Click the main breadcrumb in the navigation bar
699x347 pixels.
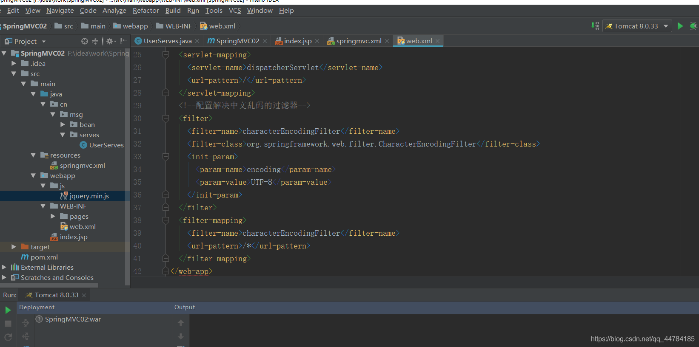point(93,26)
